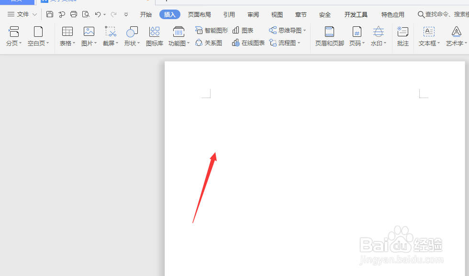Switch to the 开发工具 tab
The width and height of the screenshot is (469, 276).
point(356,14)
